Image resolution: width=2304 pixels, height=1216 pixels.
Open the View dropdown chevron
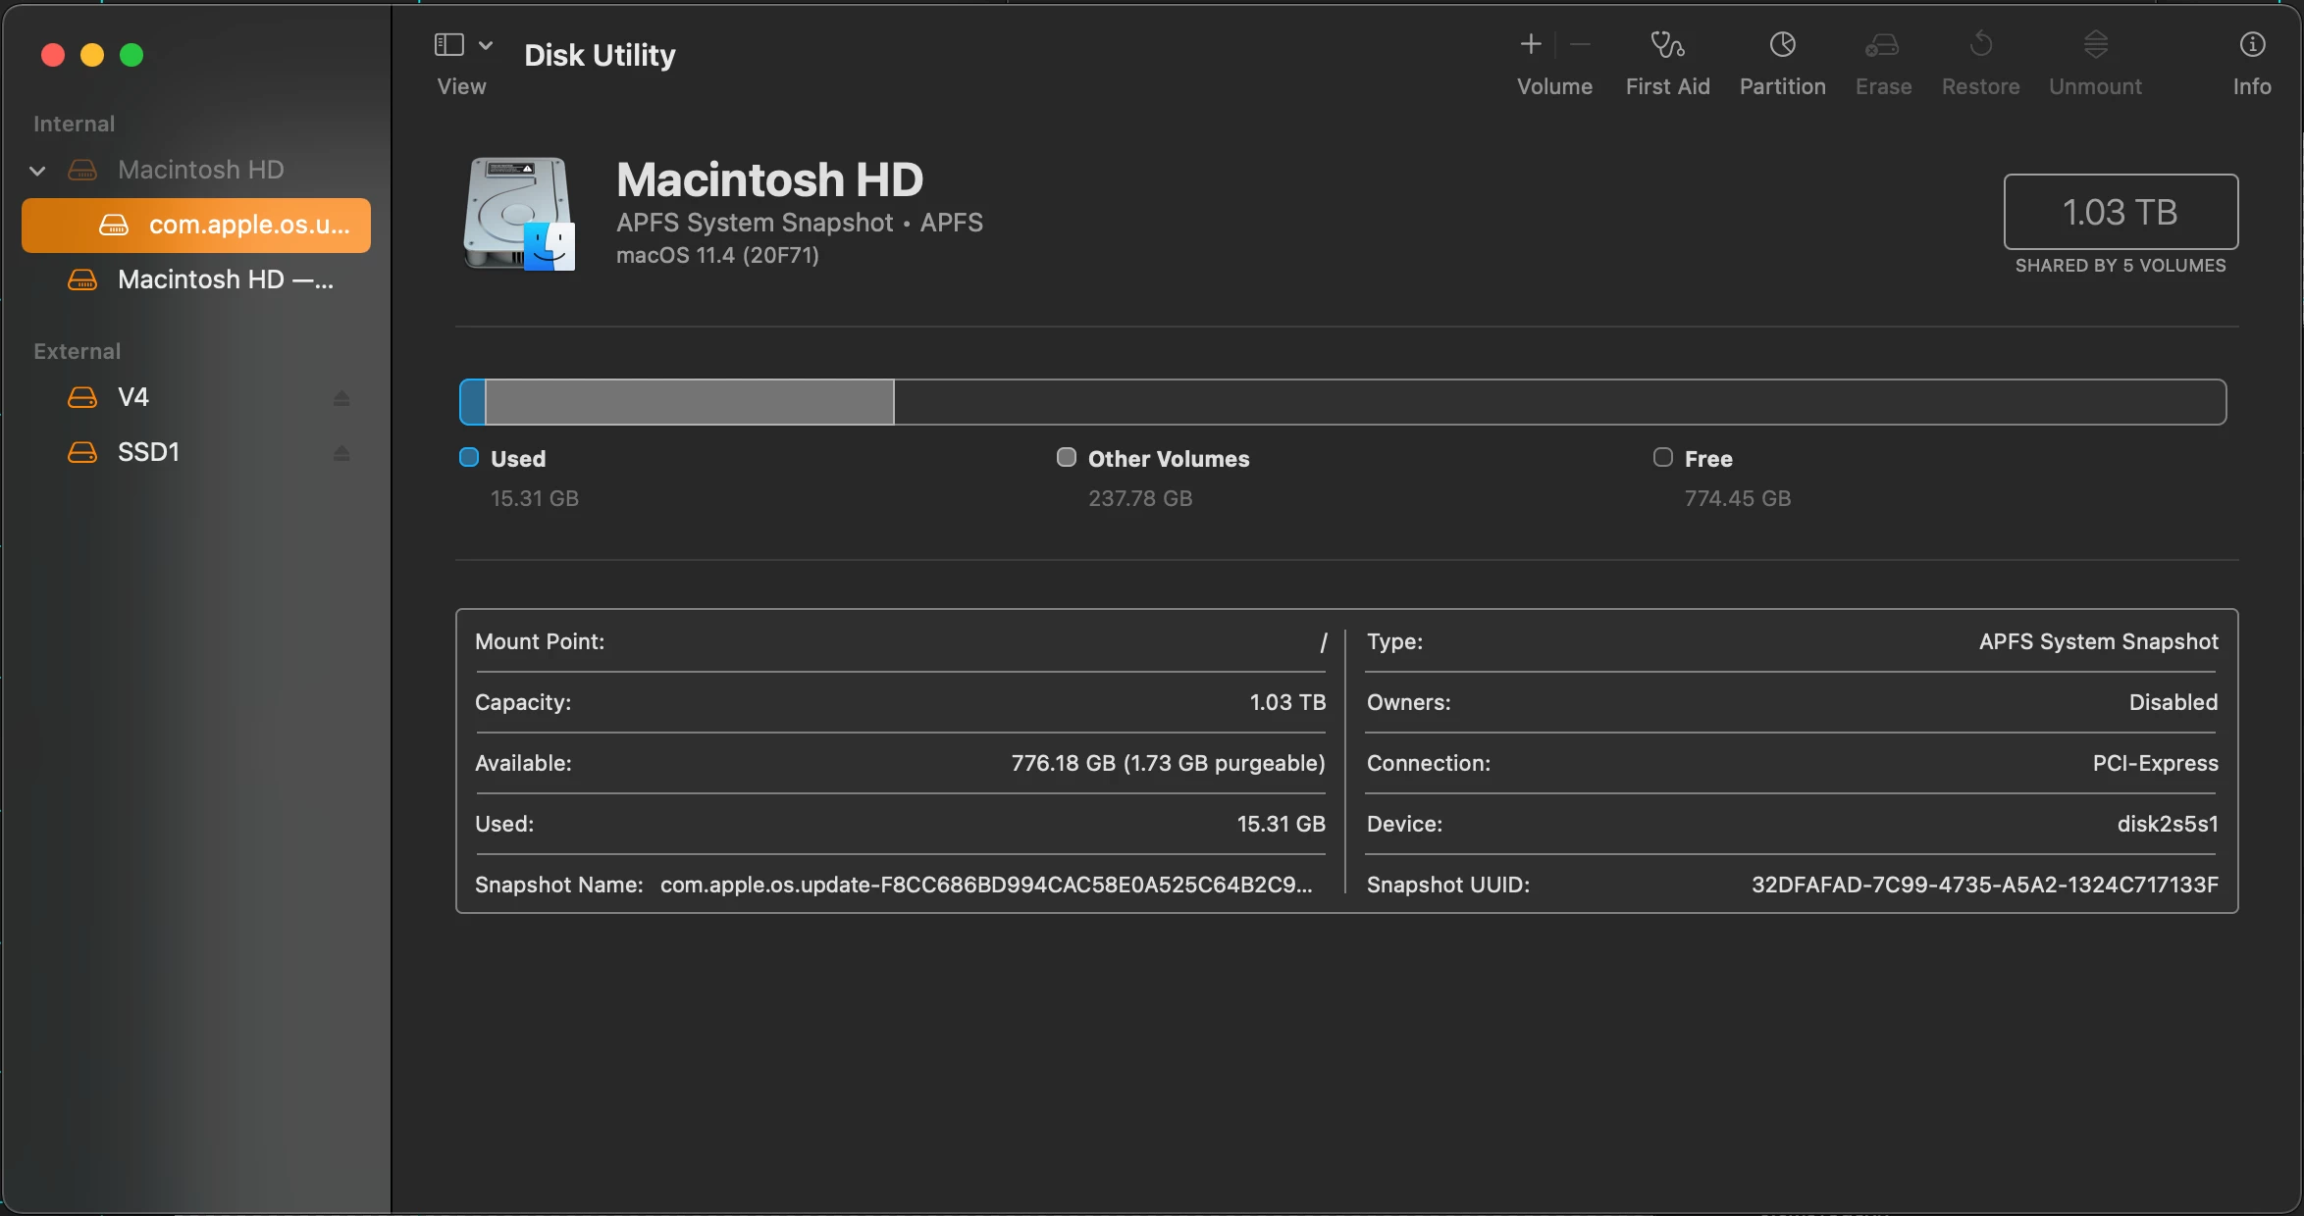click(x=486, y=45)
